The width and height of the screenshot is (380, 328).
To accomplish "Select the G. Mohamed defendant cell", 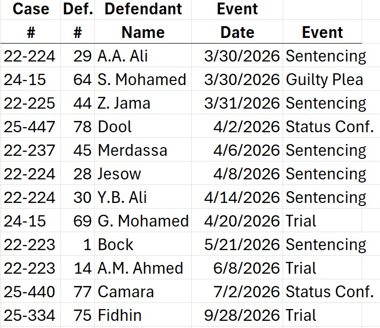I will 143,221.
